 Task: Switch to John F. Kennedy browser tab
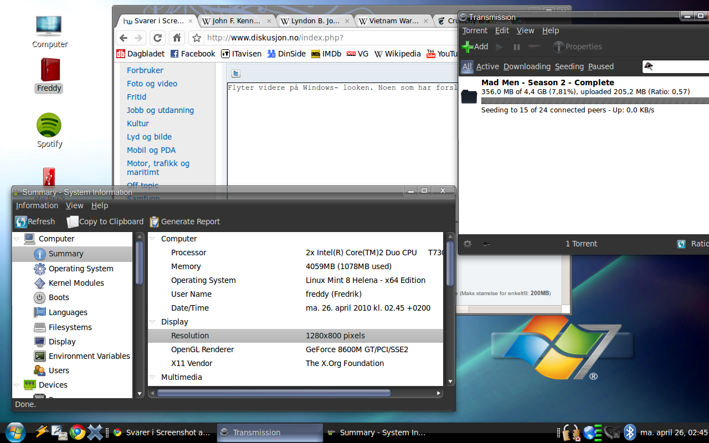pyautogui.click(x=237, y=21)
